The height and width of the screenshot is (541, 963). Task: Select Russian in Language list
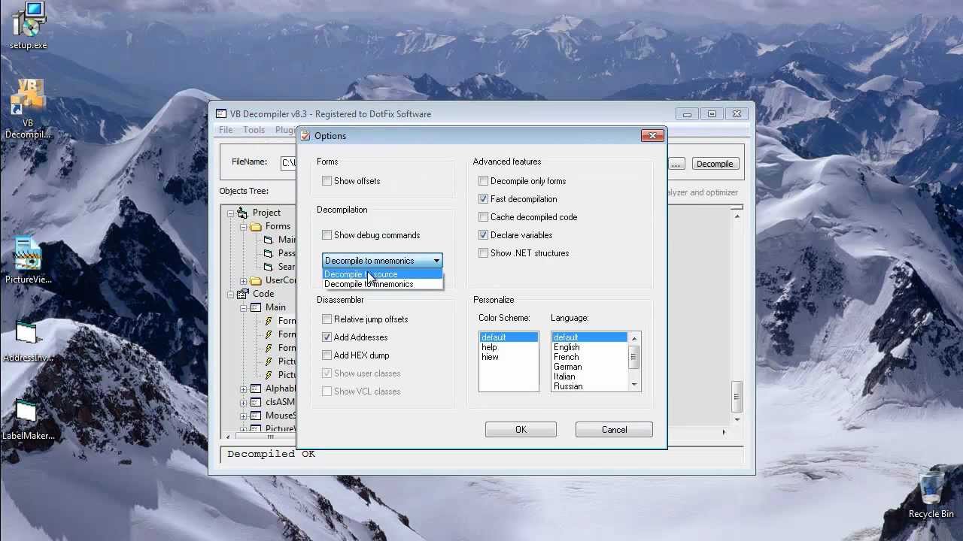[590, 386]
